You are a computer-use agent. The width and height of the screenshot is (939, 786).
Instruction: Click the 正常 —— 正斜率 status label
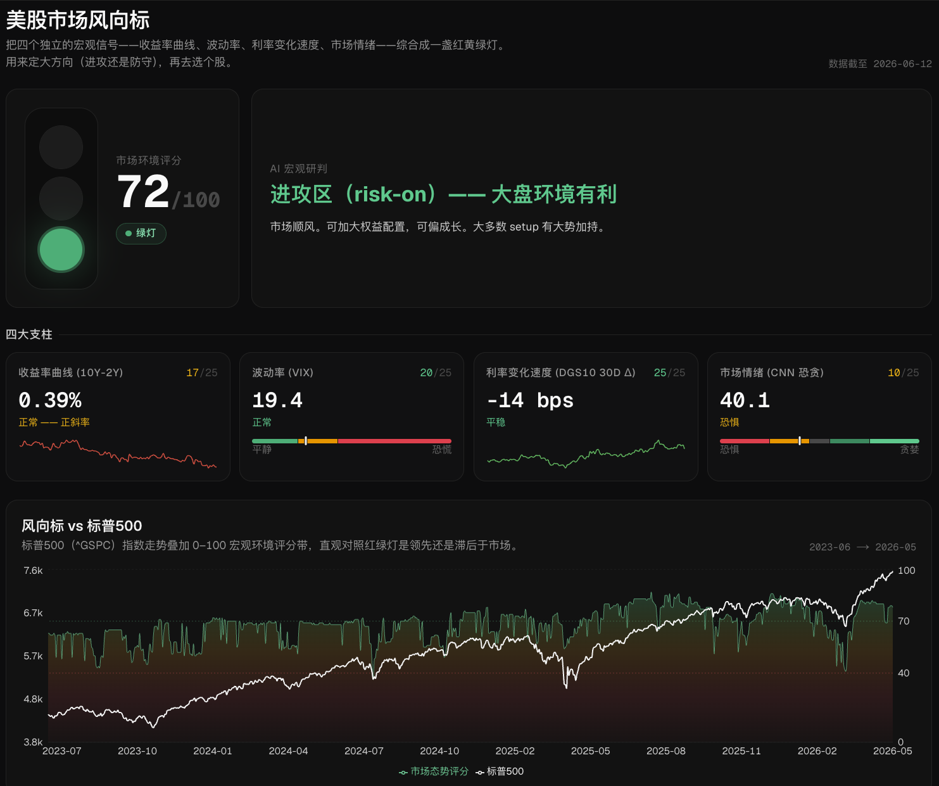54,422
